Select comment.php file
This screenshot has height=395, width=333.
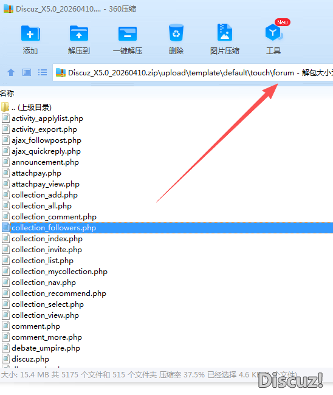(x=36, y=326)
